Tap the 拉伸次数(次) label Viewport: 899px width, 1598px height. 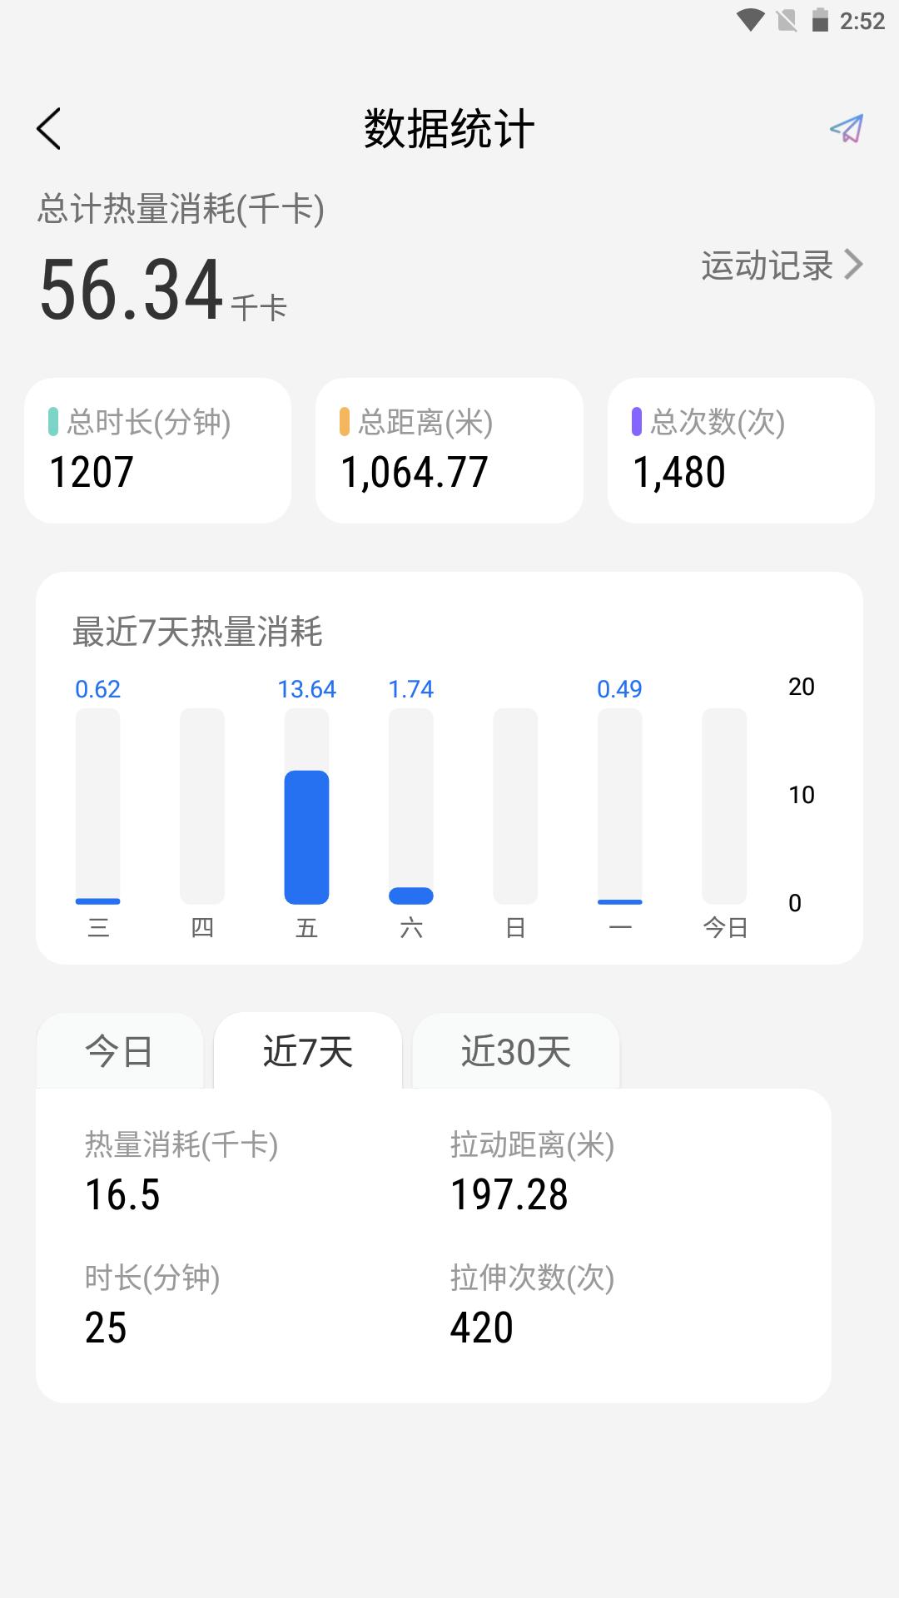coord(533,1278)
